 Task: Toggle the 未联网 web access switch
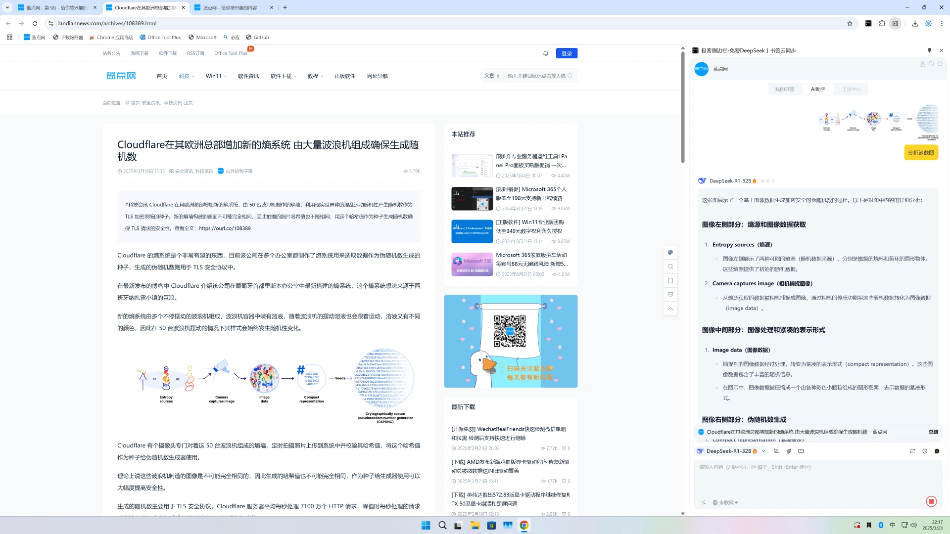(x=725, y=502)
